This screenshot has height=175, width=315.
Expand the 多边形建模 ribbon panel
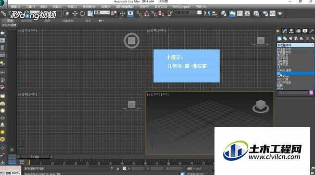tap(9, 25)
